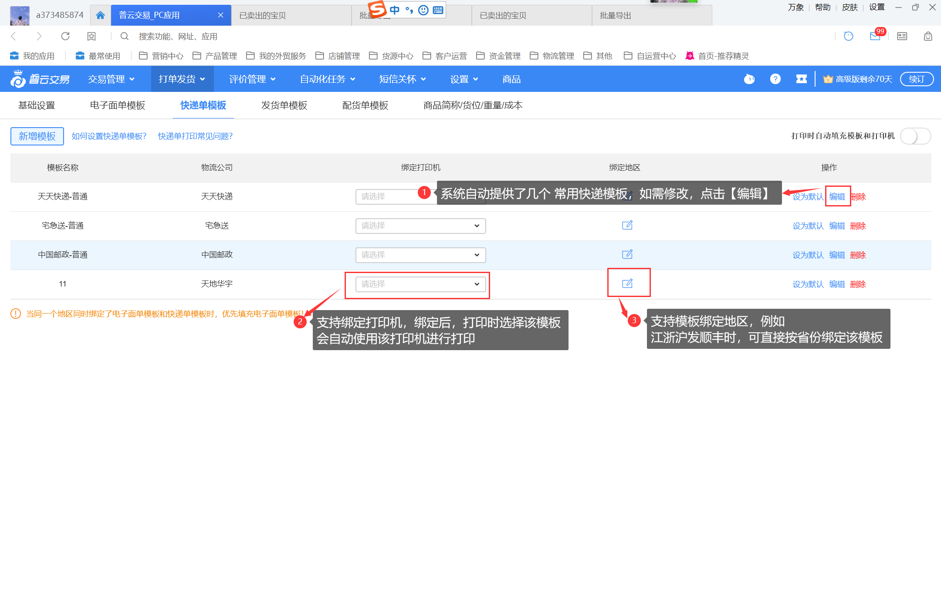Switch to 发货单模板 tab
Image resolution: width=941 pixels, height=601 pixels.
(284, 105)
